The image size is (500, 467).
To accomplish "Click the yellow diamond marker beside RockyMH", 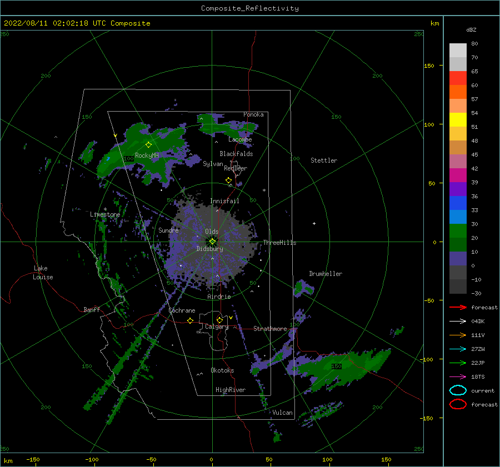I will [x=148, y=145].
